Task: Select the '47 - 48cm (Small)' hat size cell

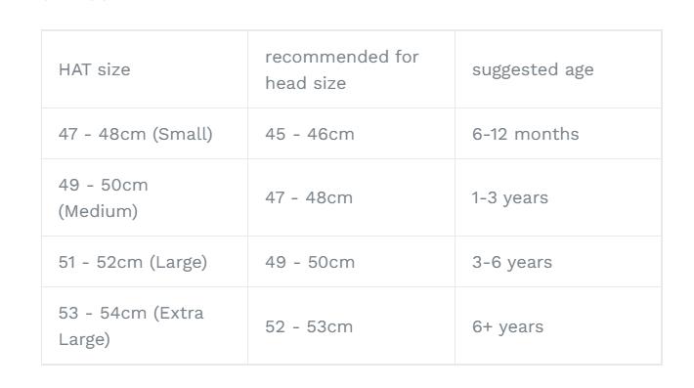Action: 145,134
